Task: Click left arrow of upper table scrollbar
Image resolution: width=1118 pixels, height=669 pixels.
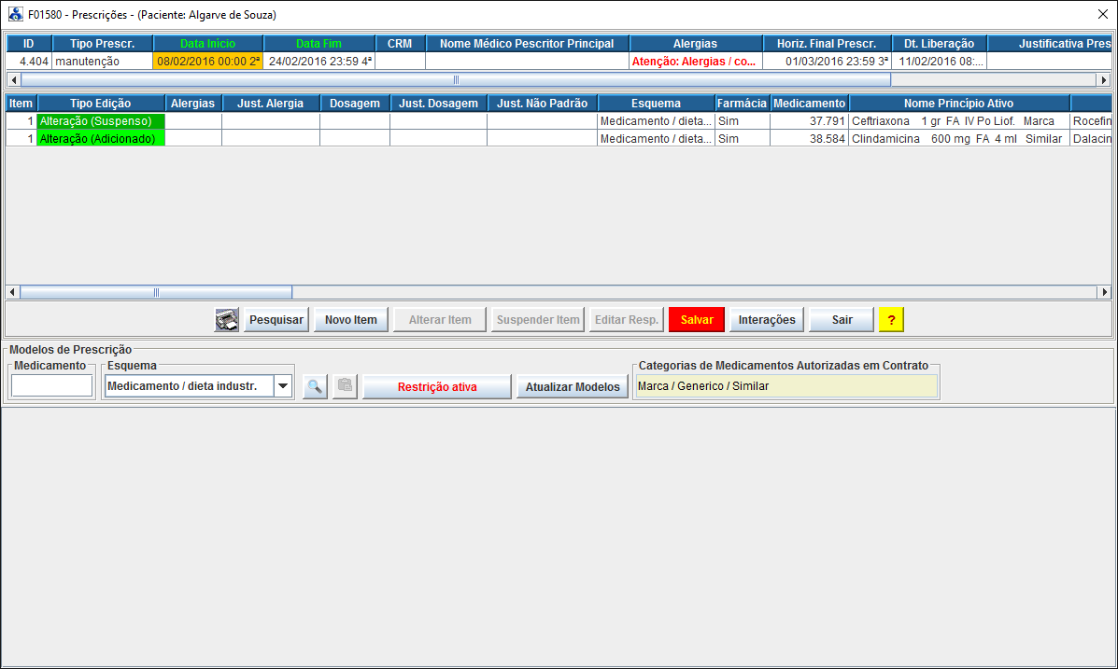Action: (14, 80)
